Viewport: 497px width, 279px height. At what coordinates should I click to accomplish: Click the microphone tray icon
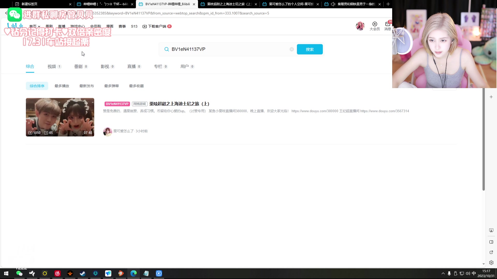pyautogui.click(x=449, y=273)
